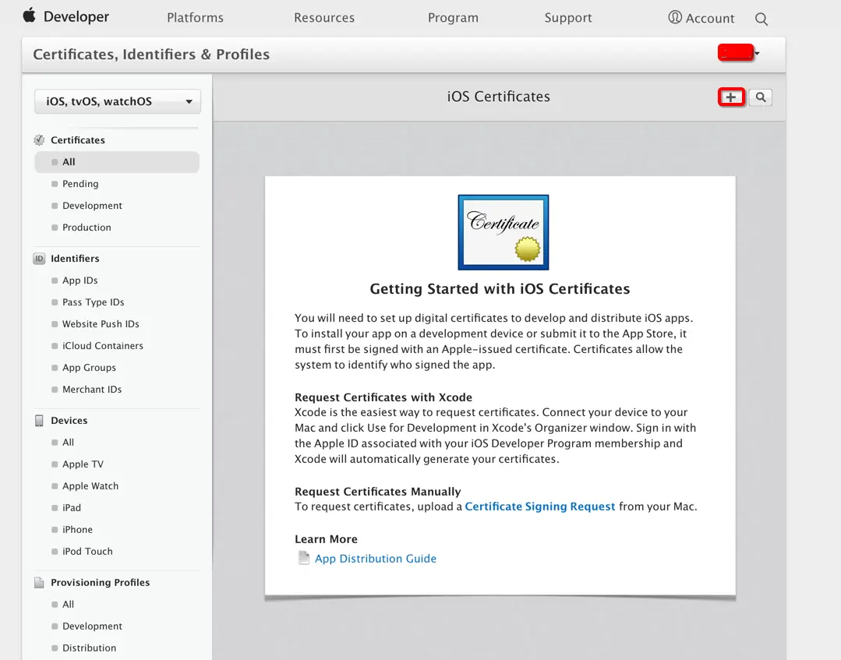Open the Program menu
Viewport: 841px width, 660px height.
453,18
